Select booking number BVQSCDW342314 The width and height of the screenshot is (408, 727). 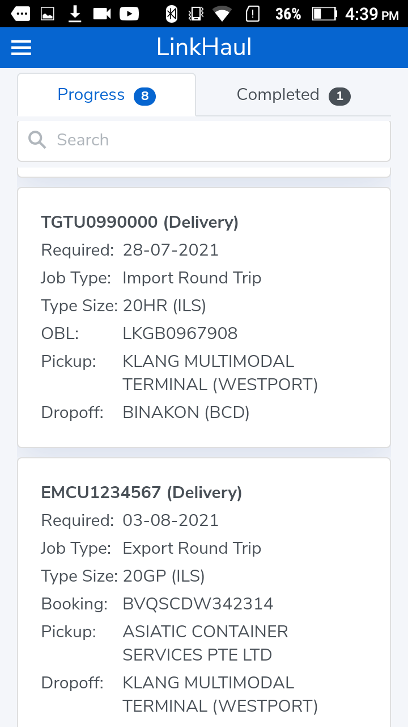pyautogui.click(x=198, y=604)
